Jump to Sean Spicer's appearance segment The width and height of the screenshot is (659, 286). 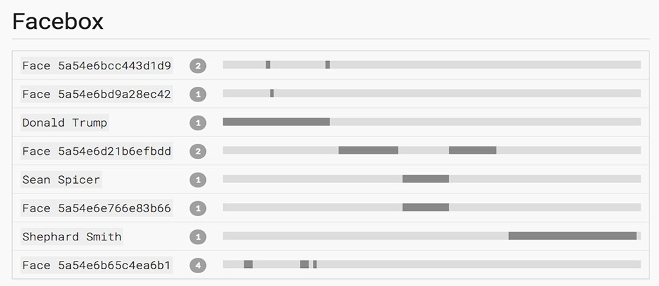tap(426, 179)
